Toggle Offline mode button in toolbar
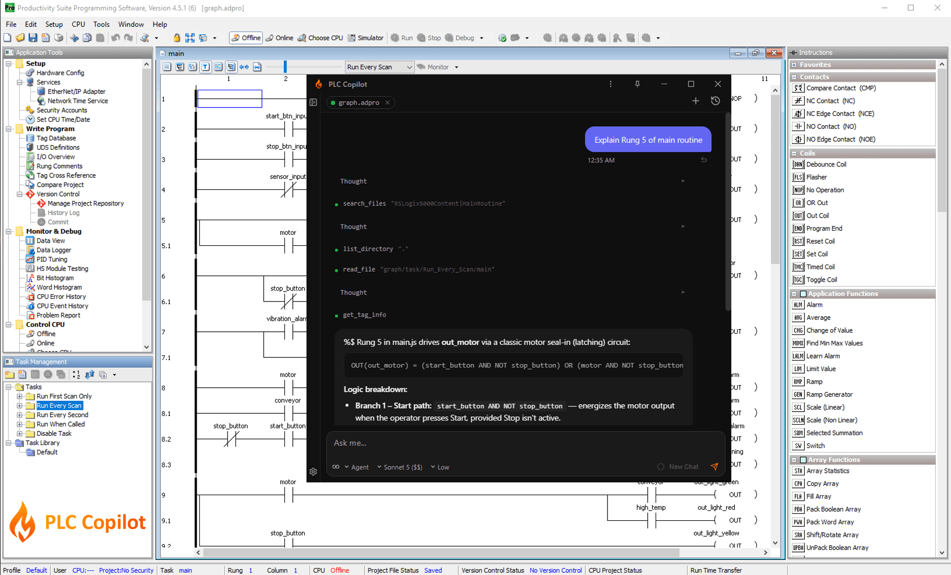Image resolution: width=951 pixels, height=575 pixels. 246,38
